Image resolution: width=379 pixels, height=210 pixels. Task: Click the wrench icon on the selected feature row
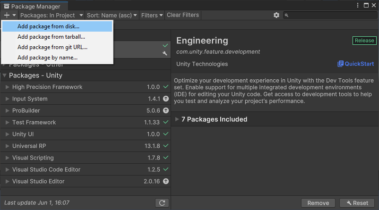click(165, 53)
